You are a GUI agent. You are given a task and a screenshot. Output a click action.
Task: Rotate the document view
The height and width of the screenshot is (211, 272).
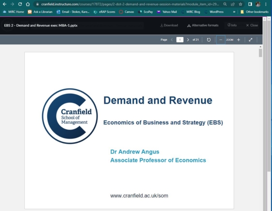(209, 40)
